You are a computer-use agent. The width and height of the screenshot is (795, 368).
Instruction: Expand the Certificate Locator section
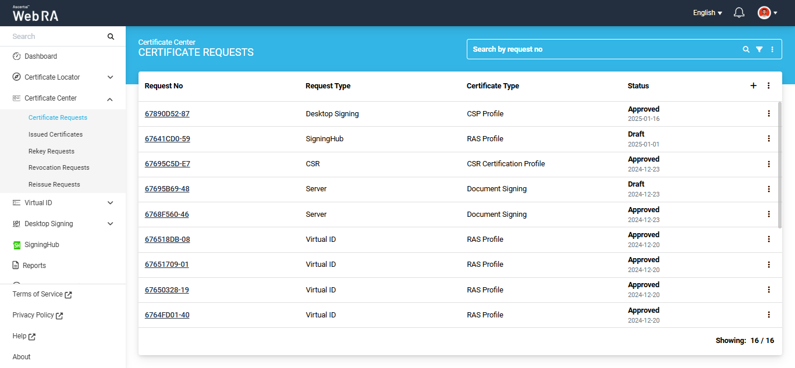(110, 77)
